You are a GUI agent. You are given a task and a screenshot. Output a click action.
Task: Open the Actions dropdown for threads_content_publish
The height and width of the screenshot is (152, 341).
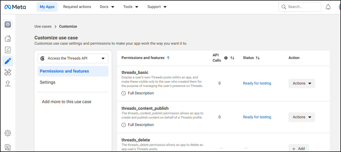(302, 117)
